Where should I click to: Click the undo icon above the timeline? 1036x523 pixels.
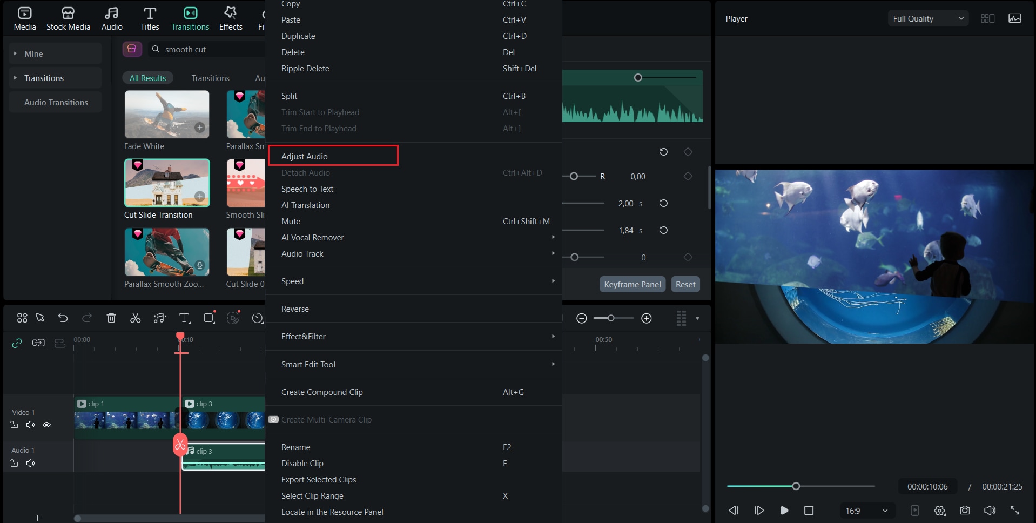tap(63, 318)
